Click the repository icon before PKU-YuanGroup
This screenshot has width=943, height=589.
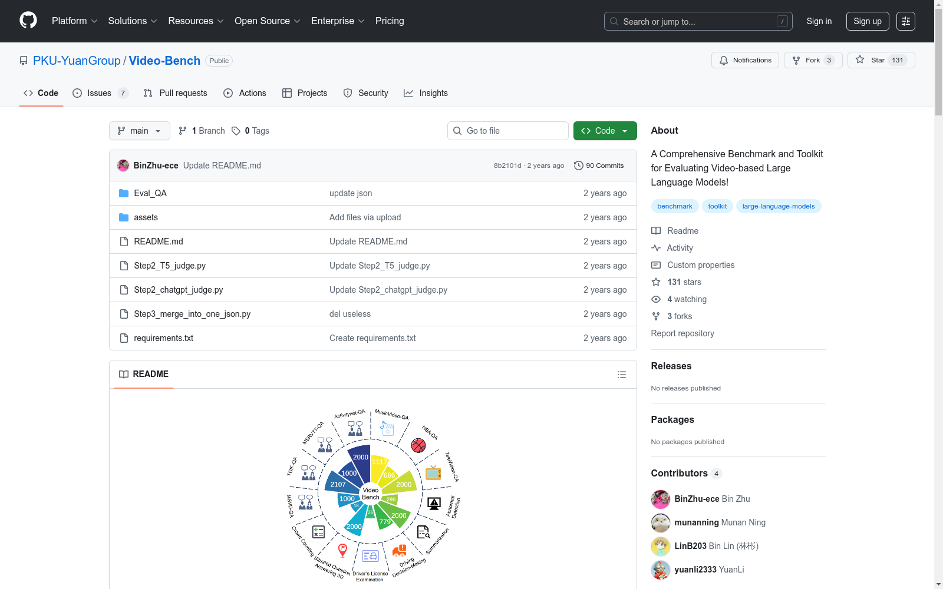(x=24, y=61)
